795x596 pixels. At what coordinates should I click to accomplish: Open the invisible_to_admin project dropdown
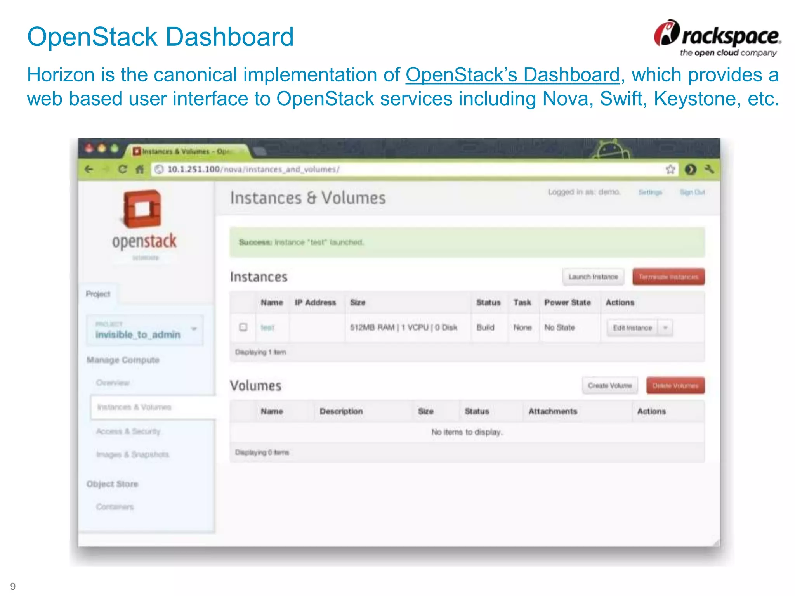[x=145, y=330]
